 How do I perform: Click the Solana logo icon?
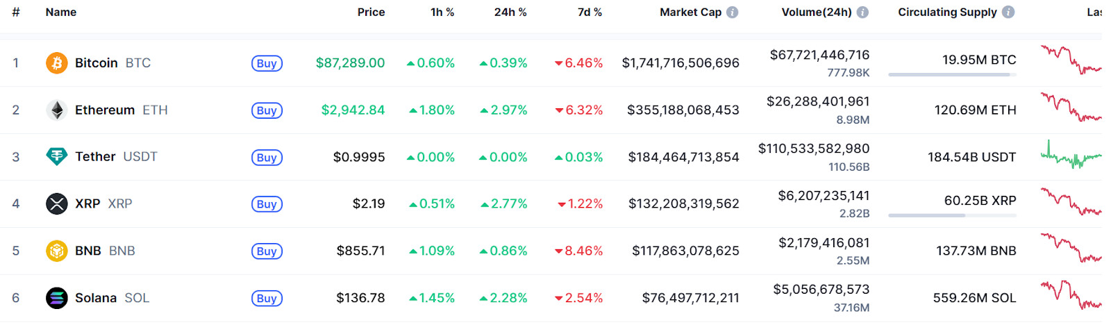click(57, 298)
